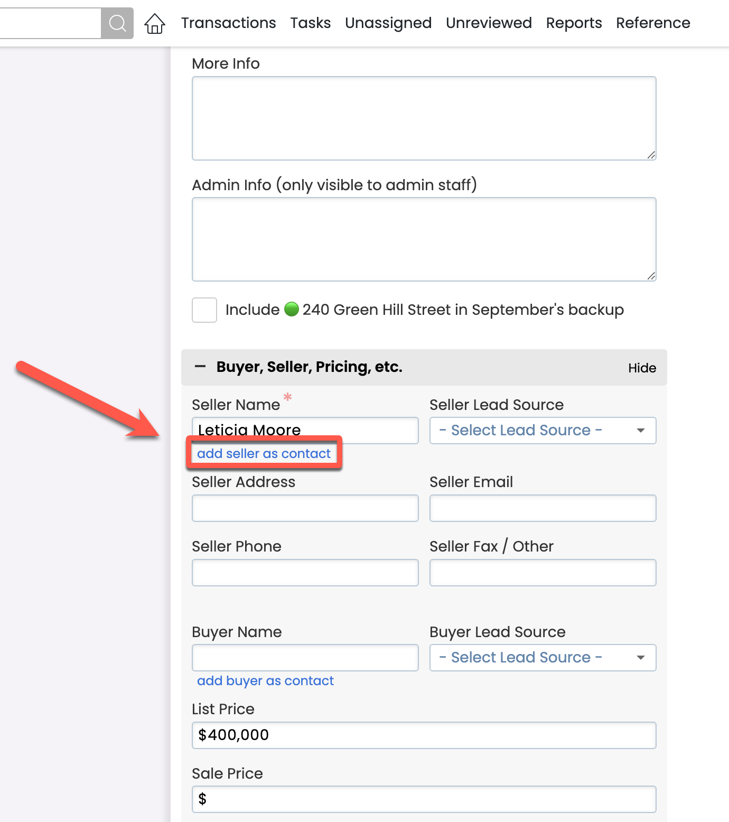Click the add seller as contact link
This screenshot has height=822, width=729.
[x=264, y=454]
